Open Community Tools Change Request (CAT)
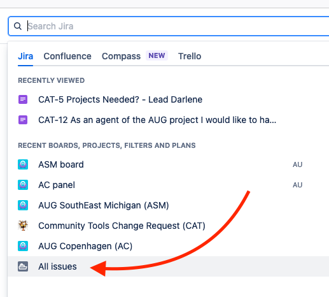Screen dimensions: 329x297 122,226
